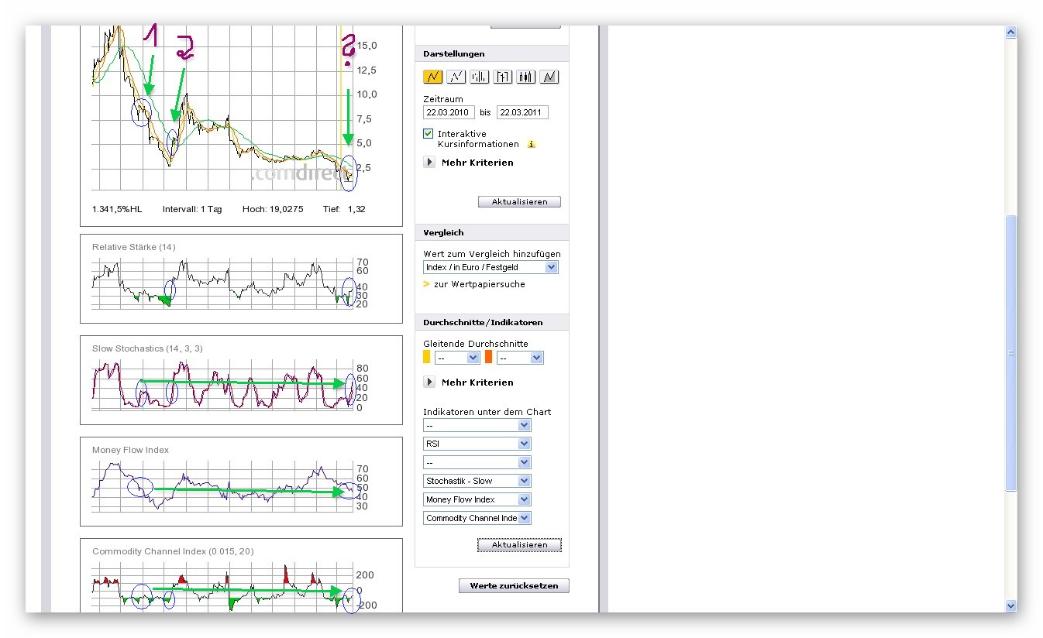The width and height of the screenshot is (1043, 638).
Task: Click the Zeitraum label
Action: click(443, 99)
